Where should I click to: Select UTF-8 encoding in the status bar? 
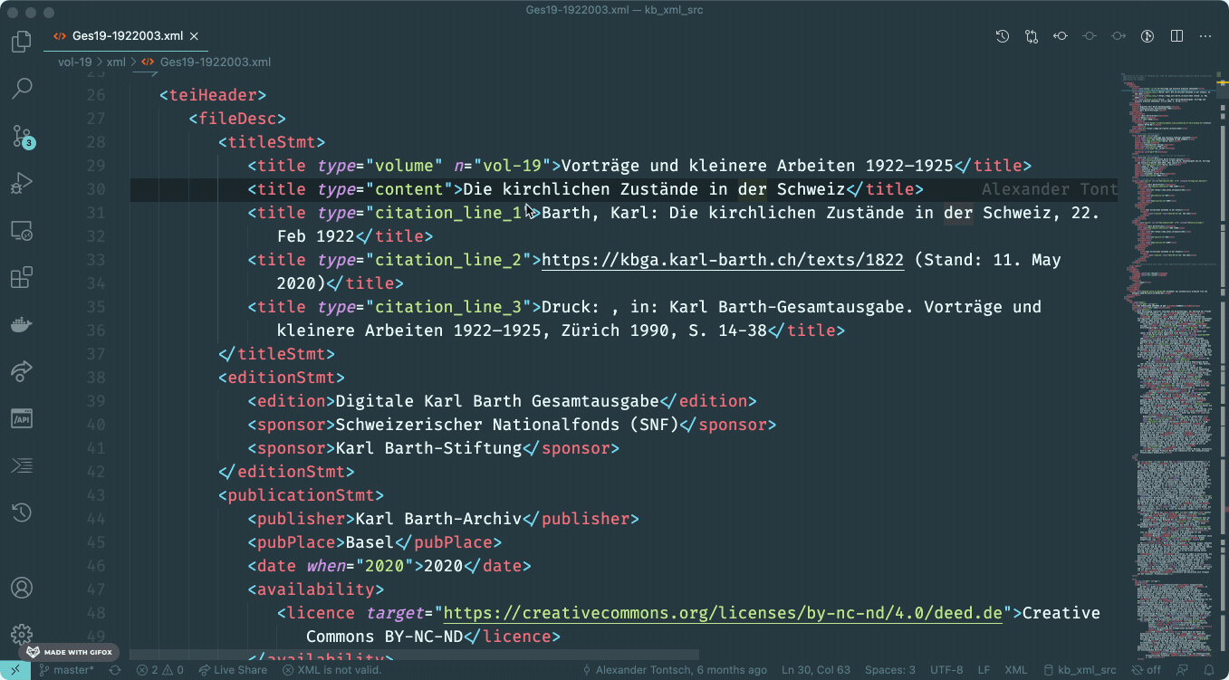pyautogui.click(x=946, y=670)
